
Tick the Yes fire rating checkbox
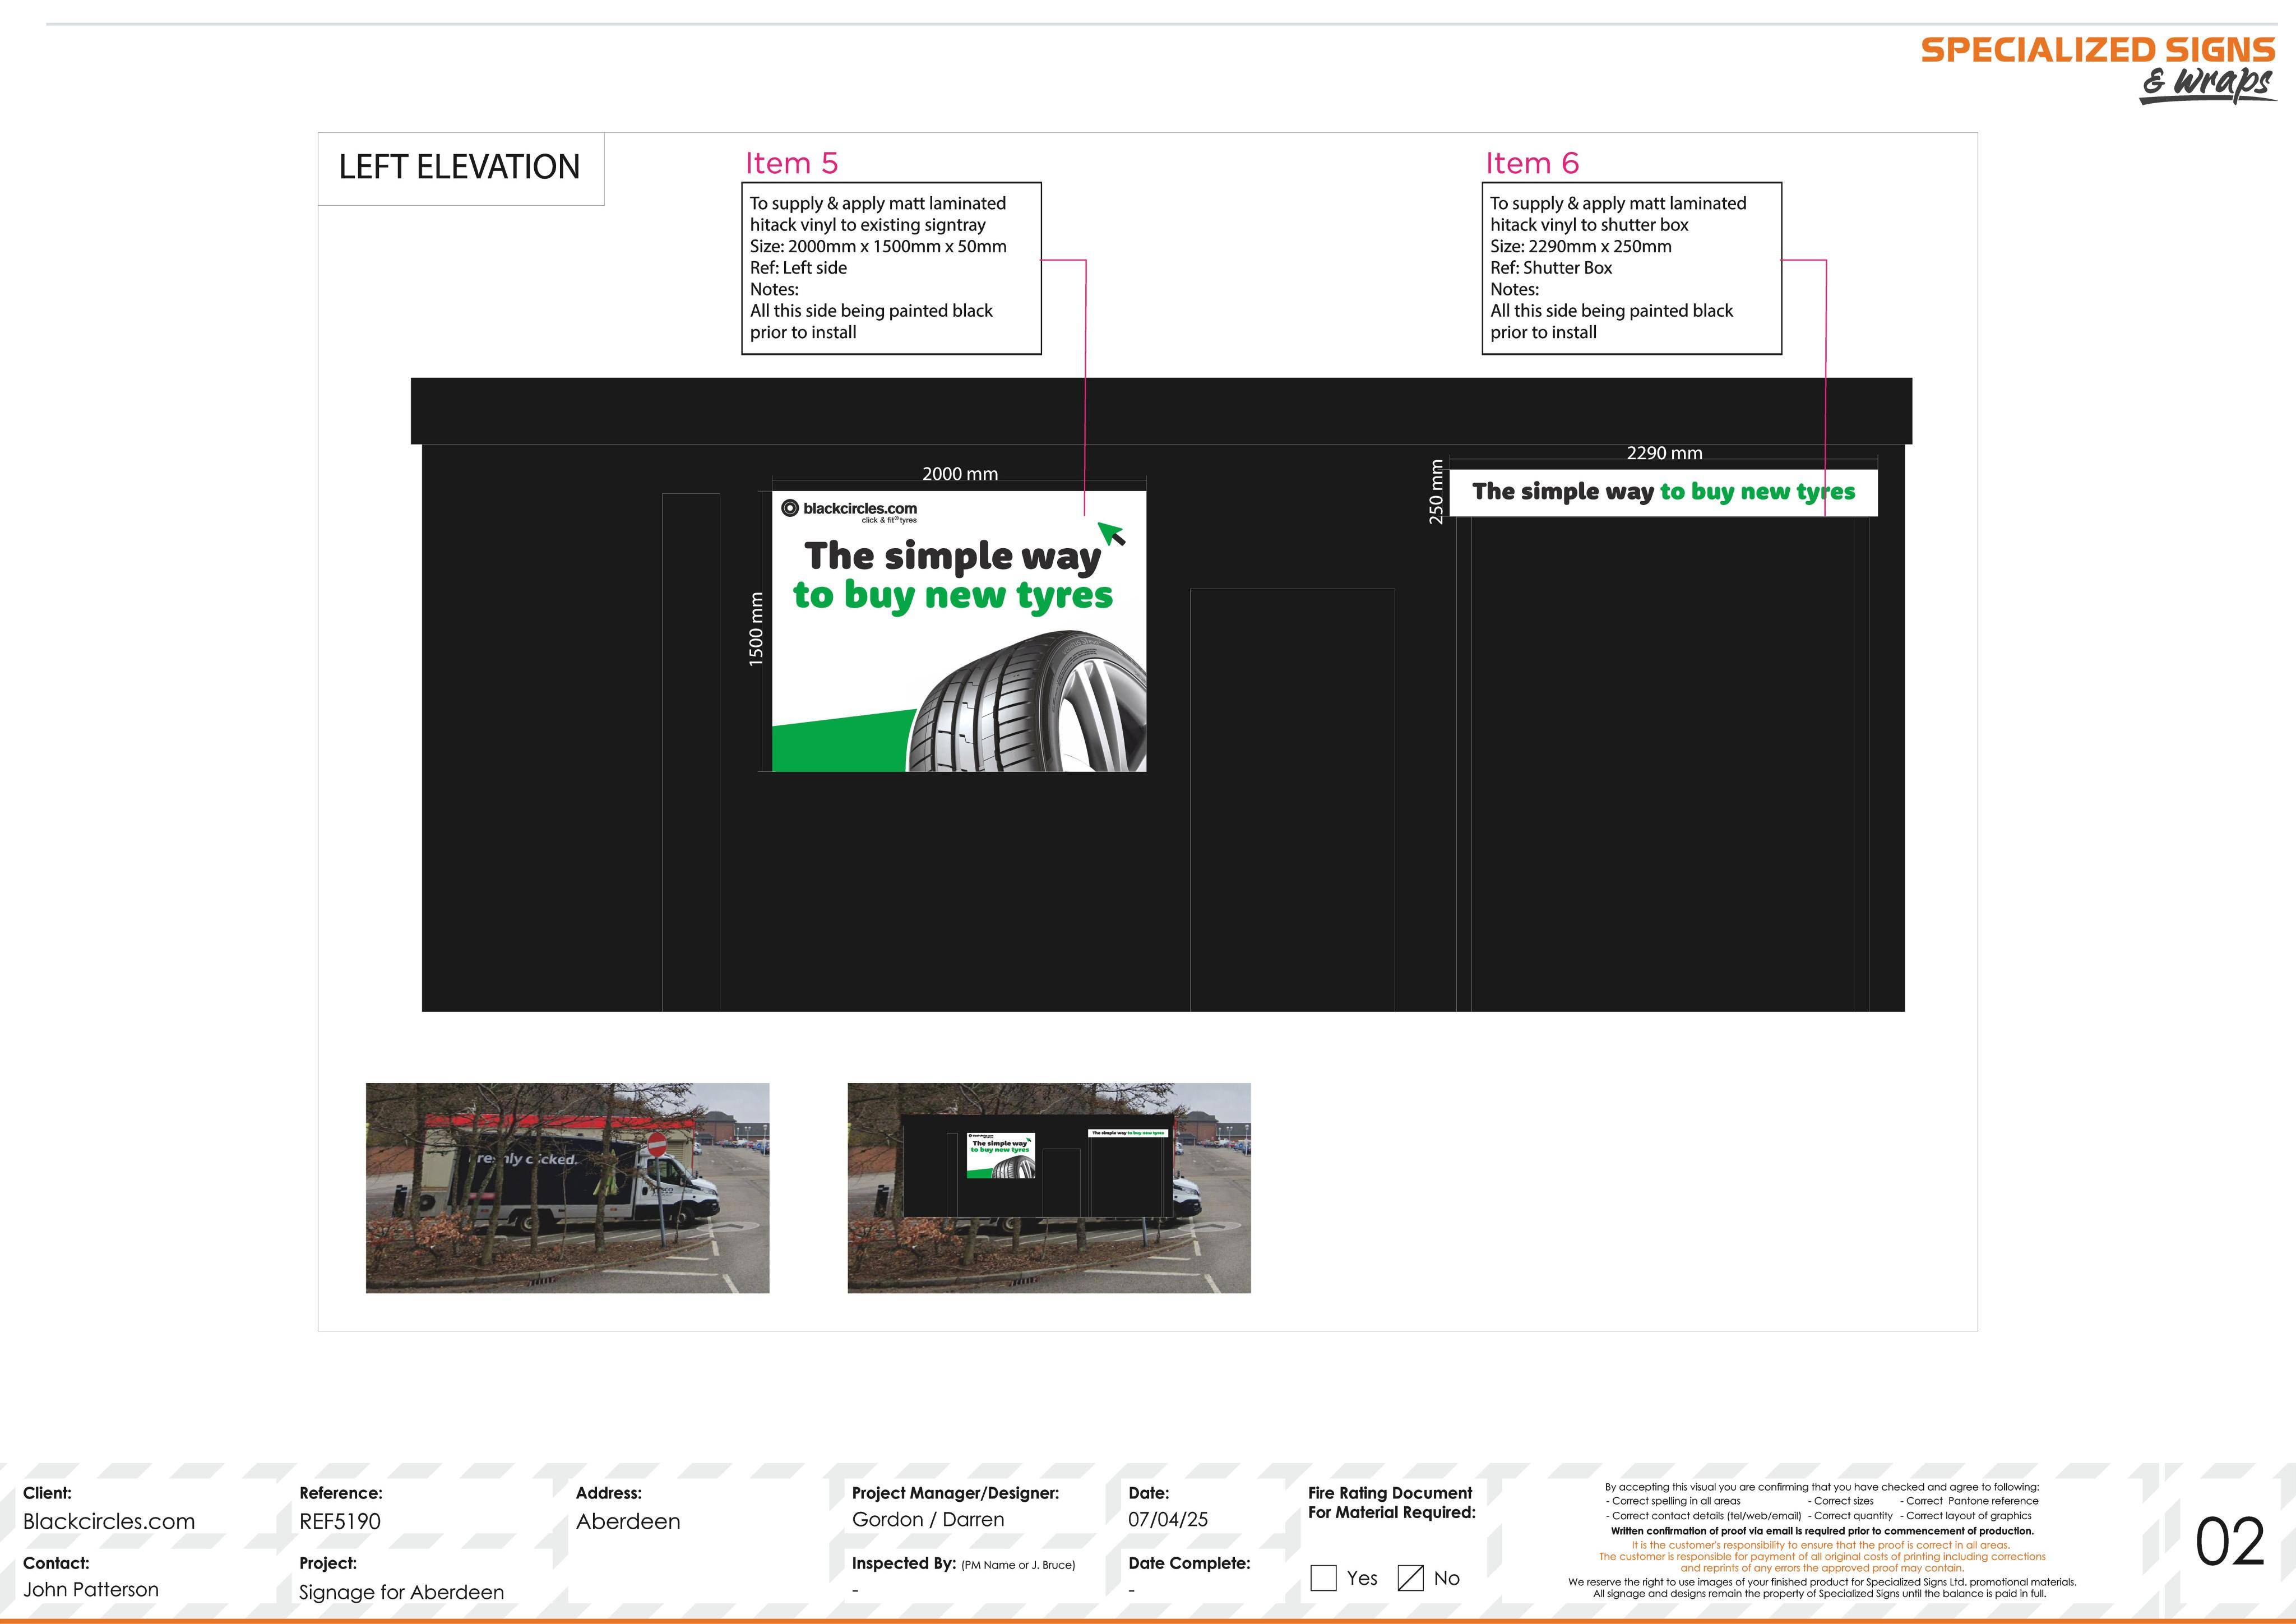coord(1323,1578)
